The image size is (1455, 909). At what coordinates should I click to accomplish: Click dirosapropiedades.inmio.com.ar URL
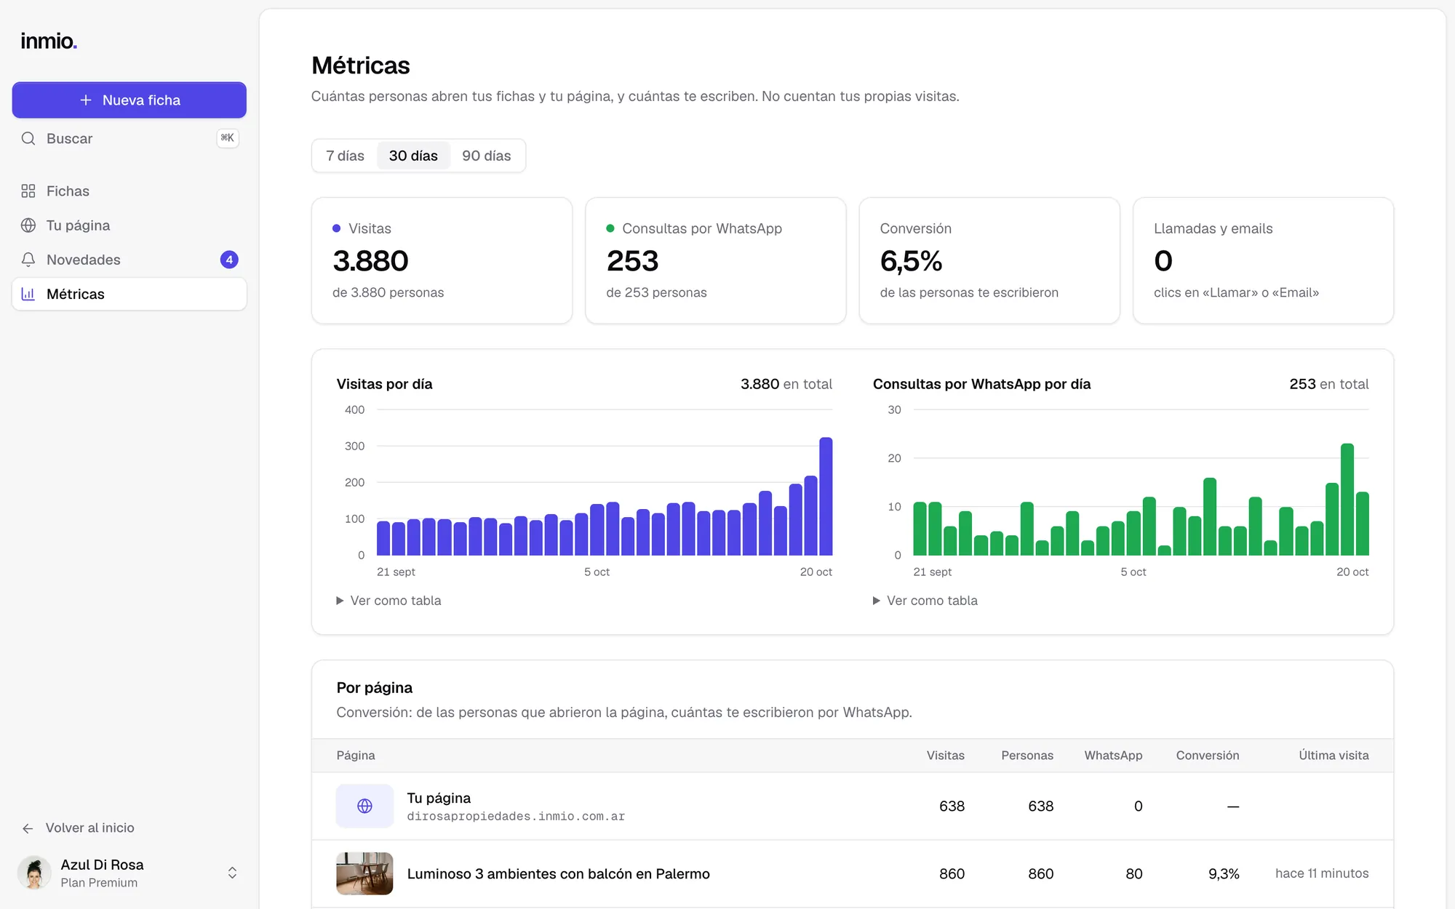pyautogui.click(x=516, y=817)
